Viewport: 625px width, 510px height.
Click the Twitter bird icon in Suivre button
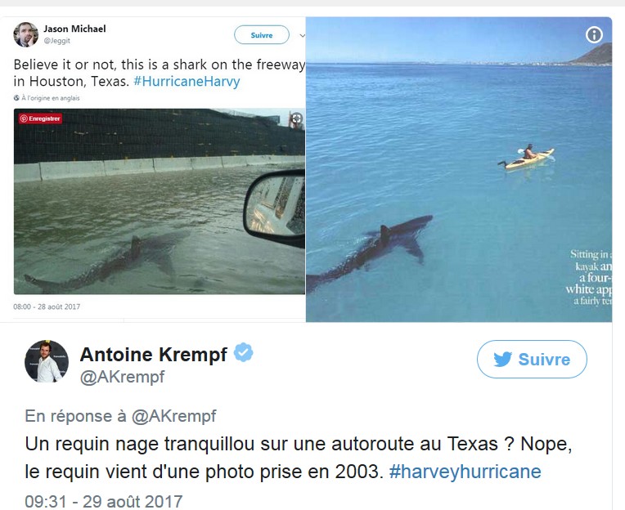[501, 360]
